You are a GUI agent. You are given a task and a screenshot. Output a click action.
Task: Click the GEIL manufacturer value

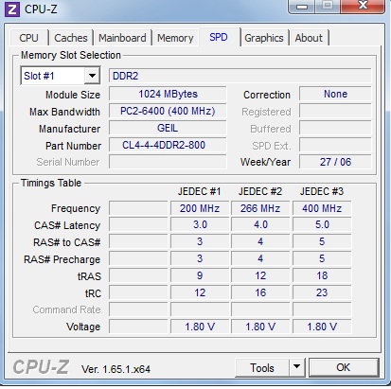(168, 128)
